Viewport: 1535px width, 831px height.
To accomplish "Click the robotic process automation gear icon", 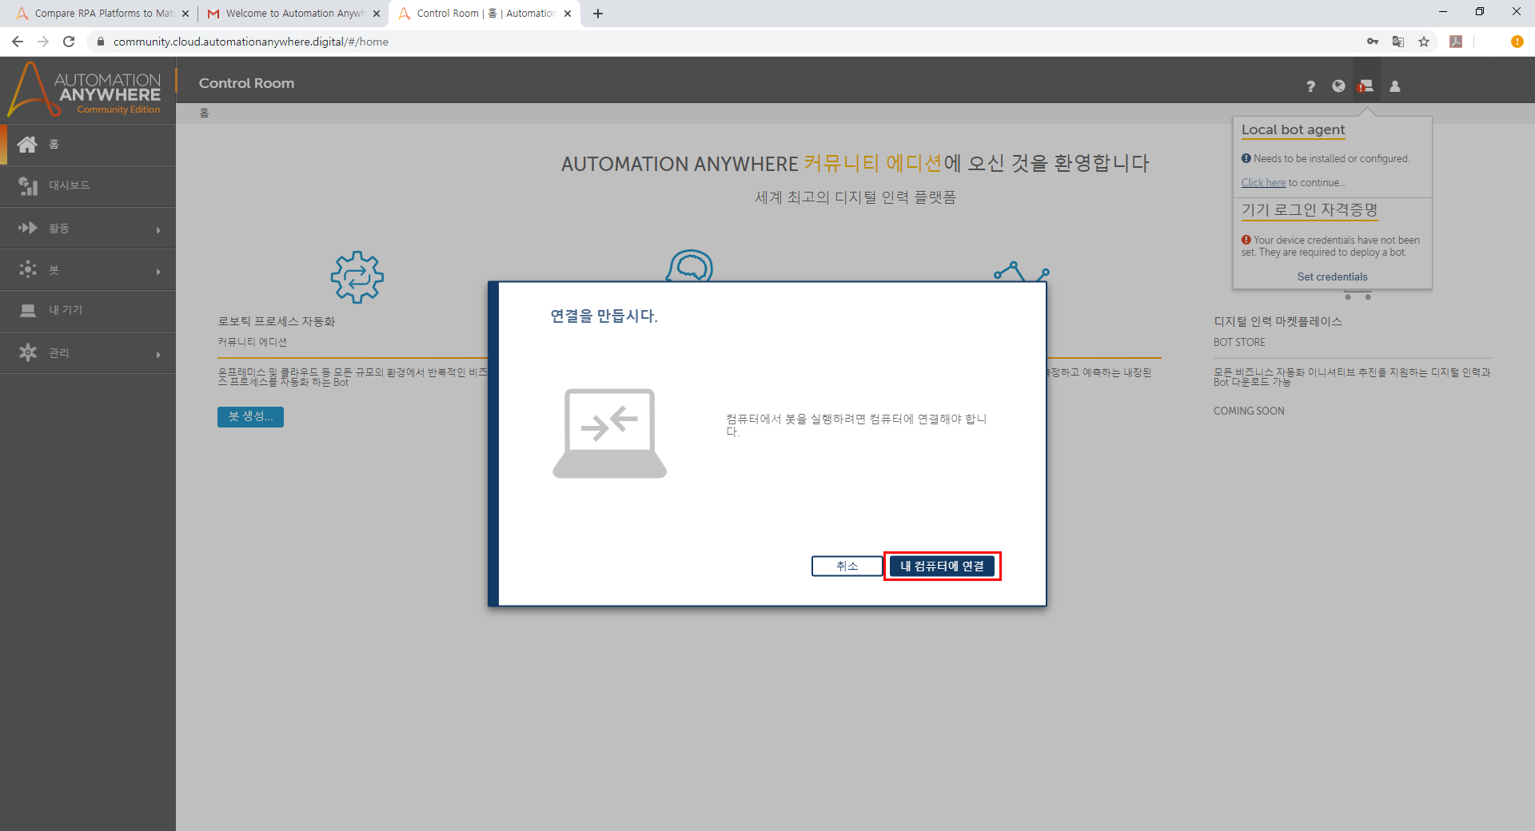I will click(357, 277).
